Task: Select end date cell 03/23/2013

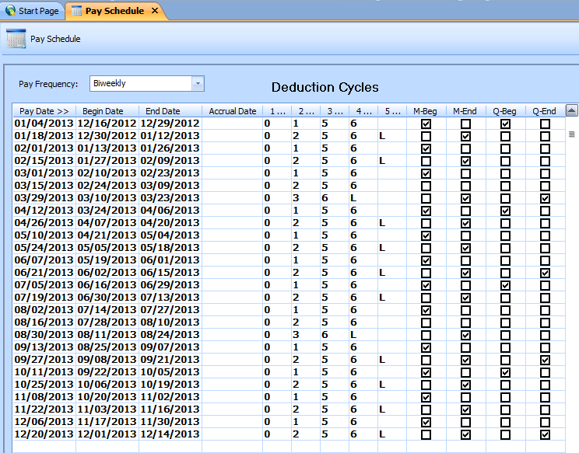Action: point(170,197)
